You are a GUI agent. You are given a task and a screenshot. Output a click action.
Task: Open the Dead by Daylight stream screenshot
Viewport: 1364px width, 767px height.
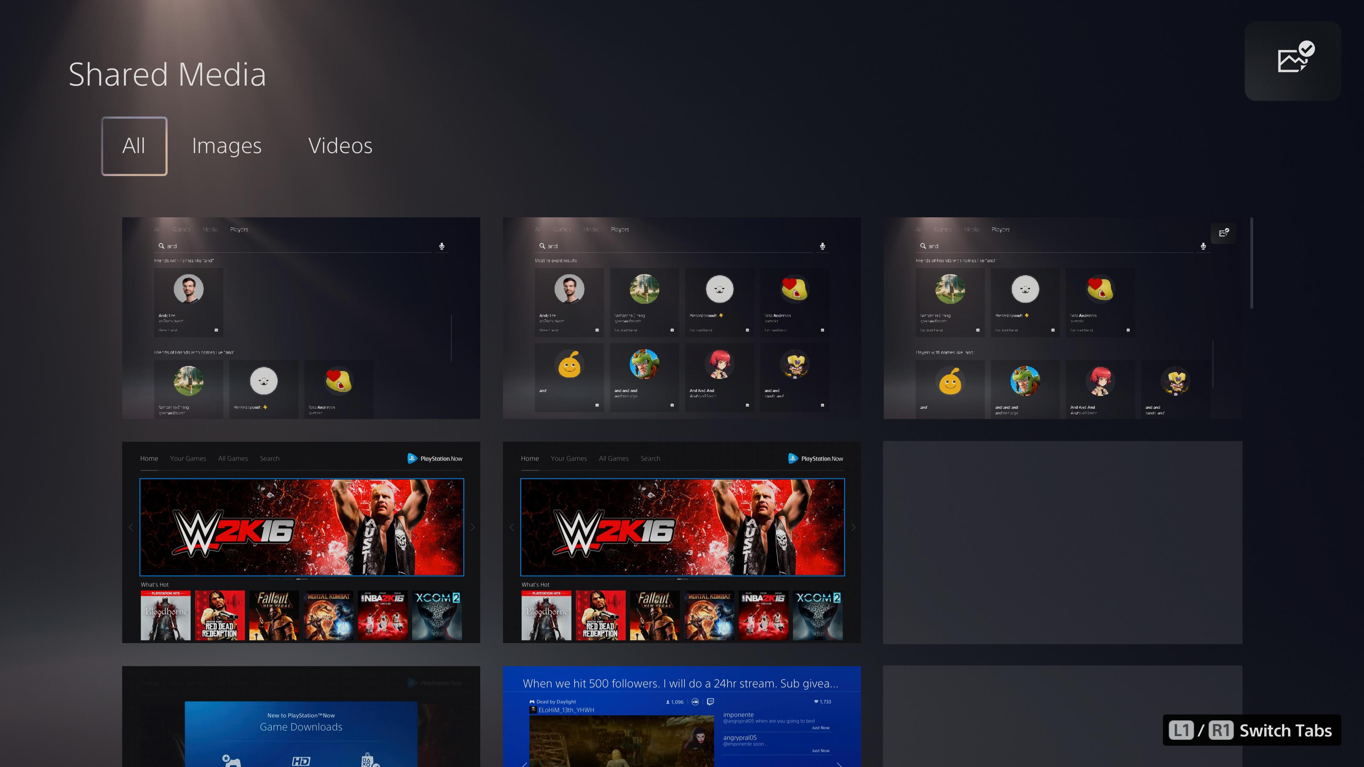coord(682,717)
